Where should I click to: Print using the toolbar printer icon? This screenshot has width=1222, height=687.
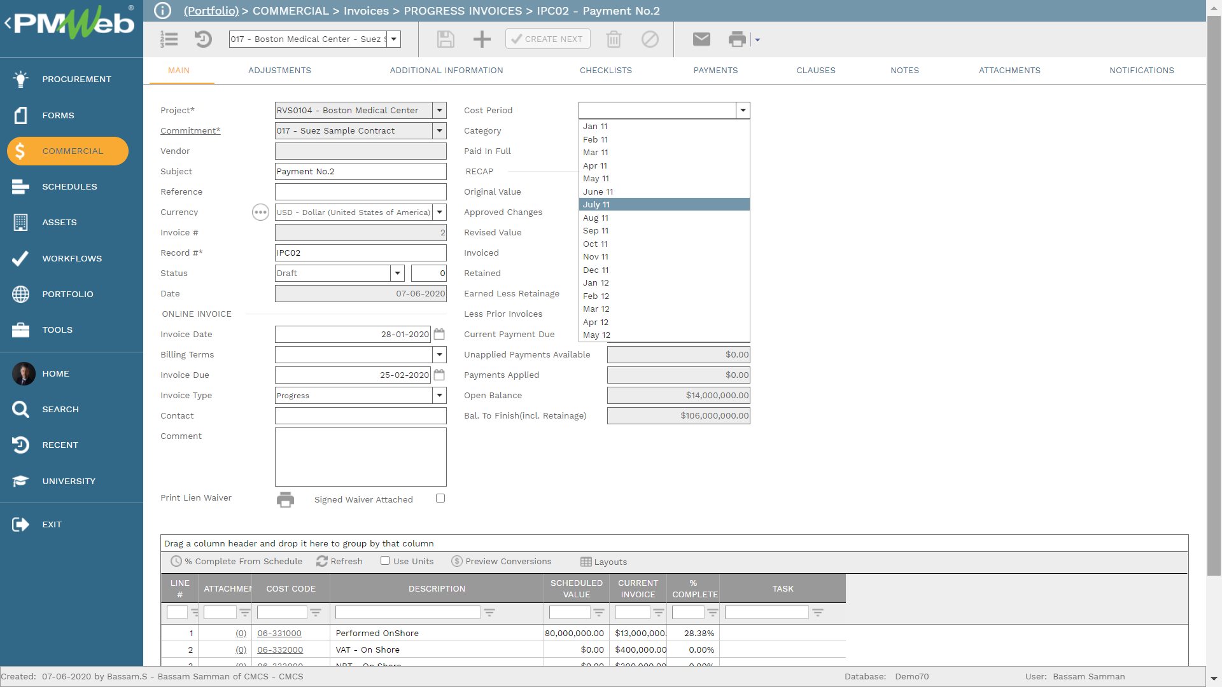tap(737, 39)
